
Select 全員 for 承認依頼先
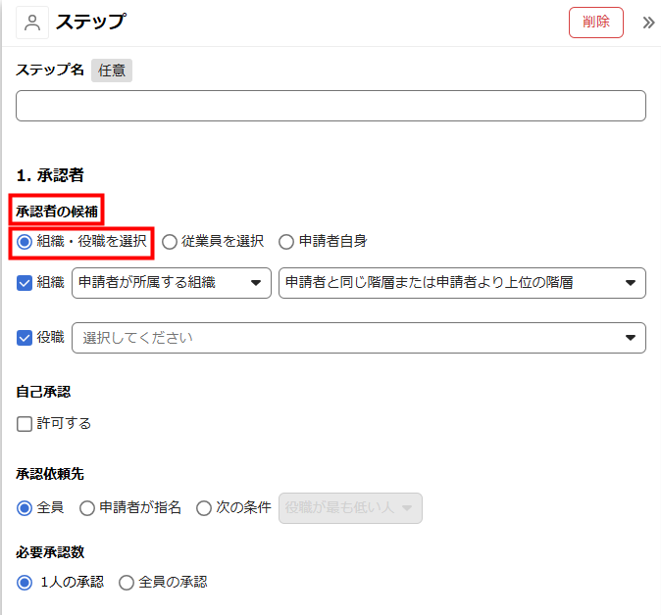coord(25,508)
